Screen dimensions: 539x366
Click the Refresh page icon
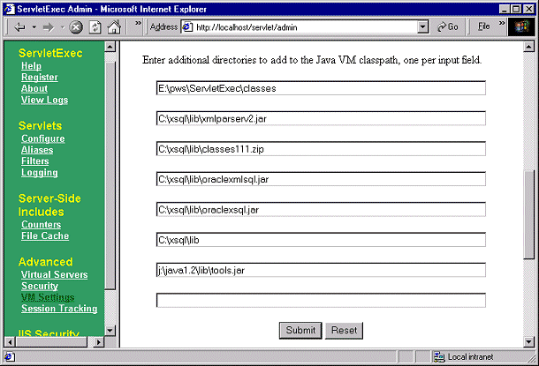(95, 26)
